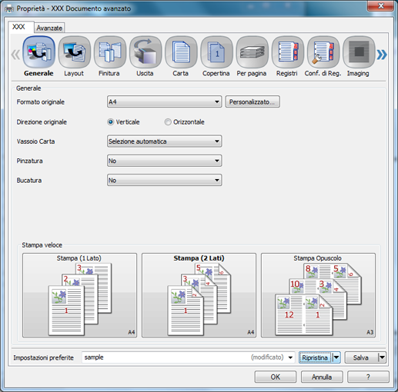Select the Imaging icon
Viewport: 398px width, 392px height.
coord(359,52)
